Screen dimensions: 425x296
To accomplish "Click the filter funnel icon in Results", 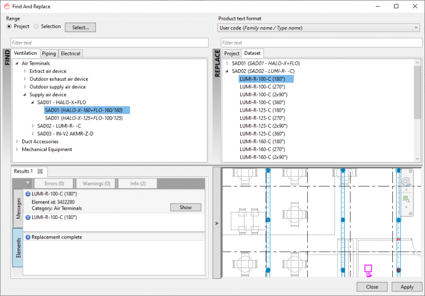I will (x=28, y=183).
